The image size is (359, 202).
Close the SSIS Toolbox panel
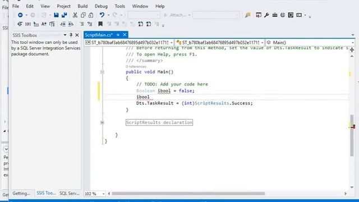coord(77,35)
